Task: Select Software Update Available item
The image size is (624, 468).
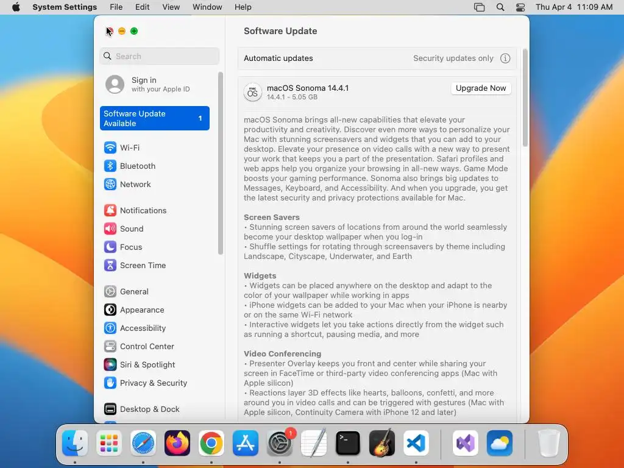Action: tap(154, 118)
